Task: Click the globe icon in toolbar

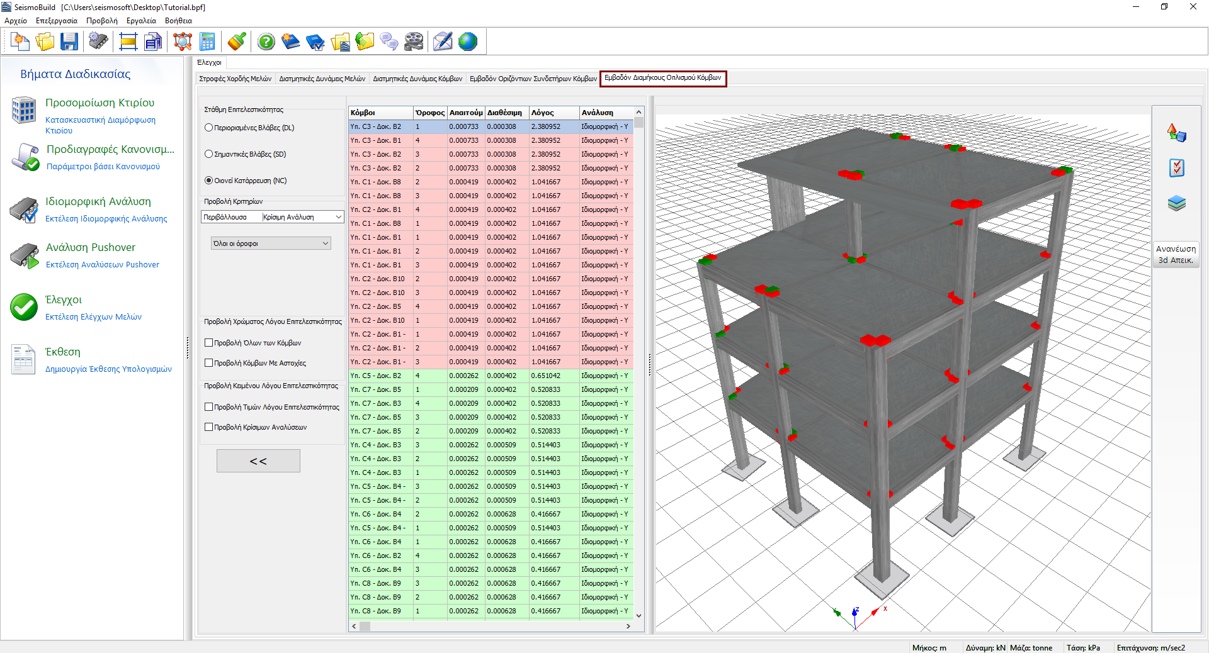Action: click(468, 42)
